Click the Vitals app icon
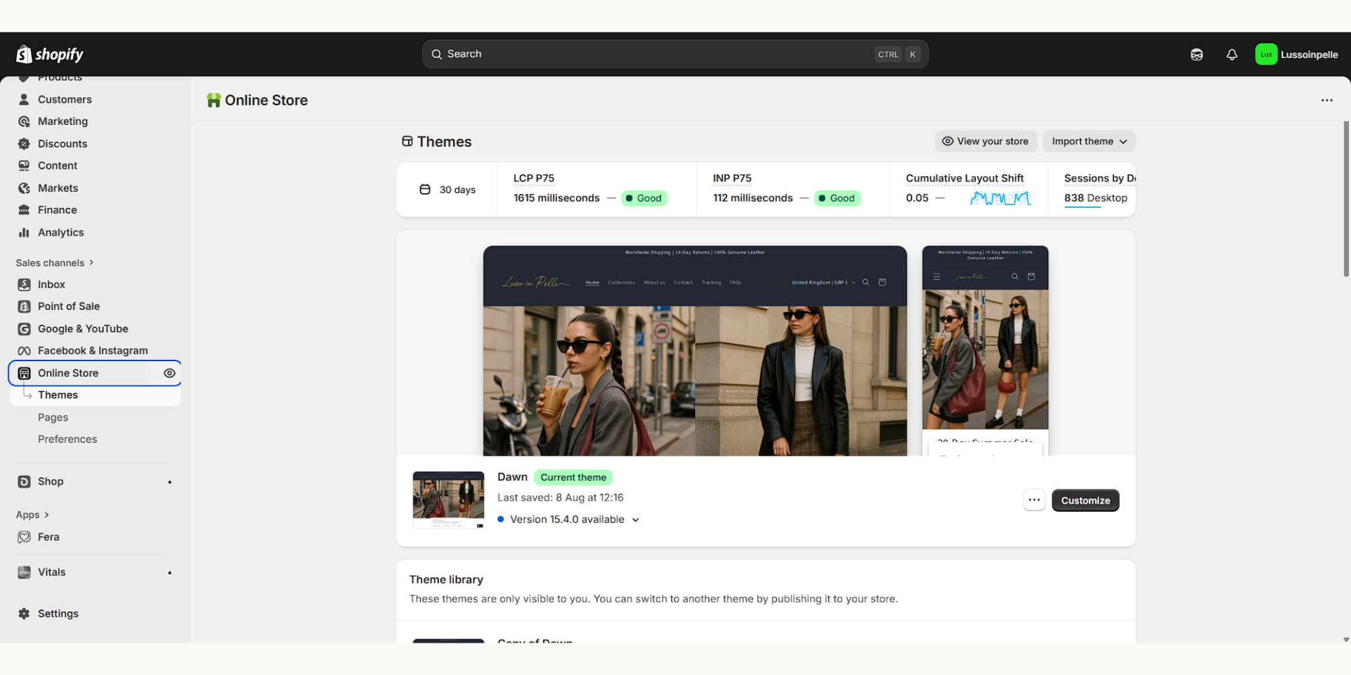The image size is (1351, 675). pyautogui.click(x=24, y=572)
